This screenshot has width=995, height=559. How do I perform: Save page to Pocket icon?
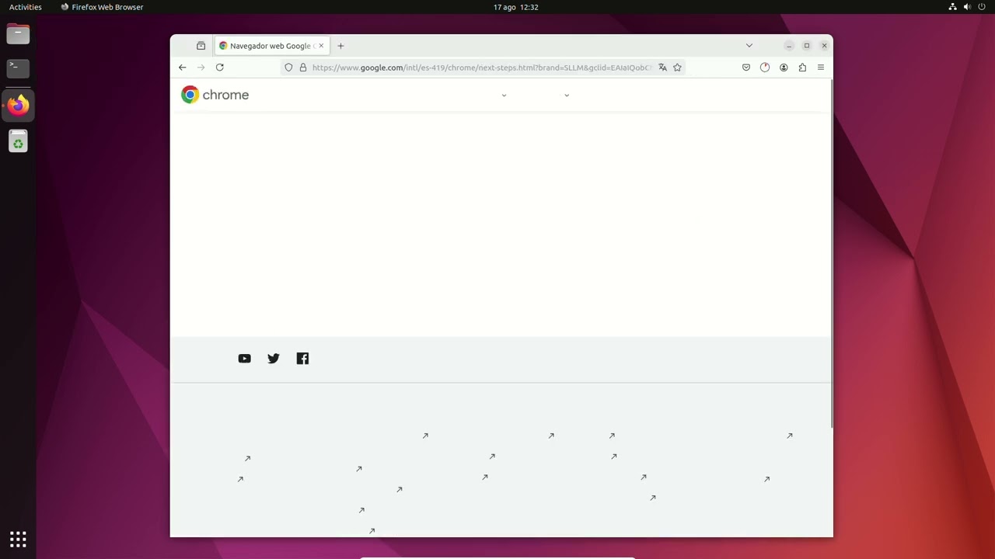click(746, 68)
